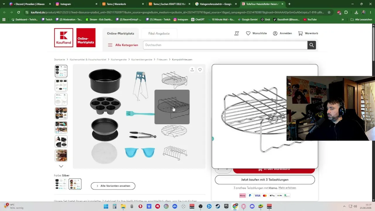The width and height of the screenshot is (375, 211).
Task: Open the Wunschliste heart icon in header
Action: click(248, 33)
